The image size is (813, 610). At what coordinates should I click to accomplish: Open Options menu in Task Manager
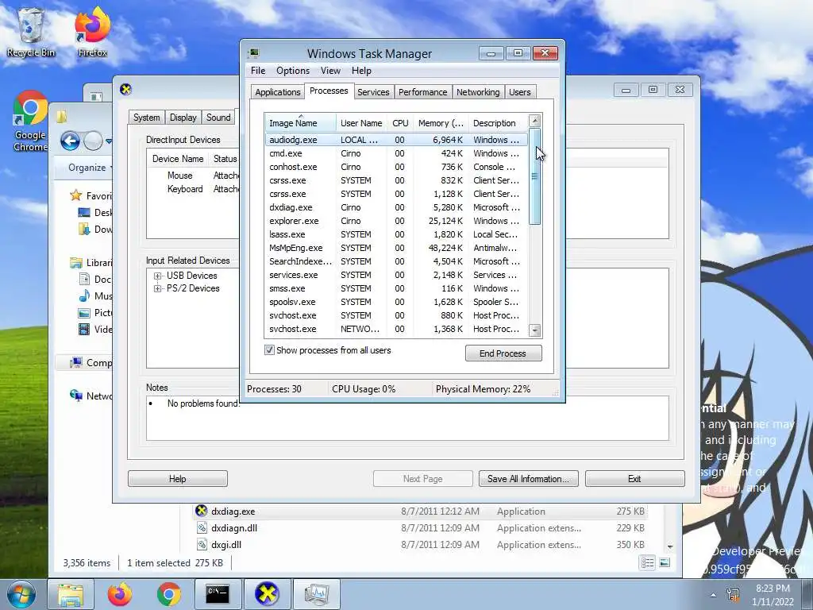[x=292, y=71]
